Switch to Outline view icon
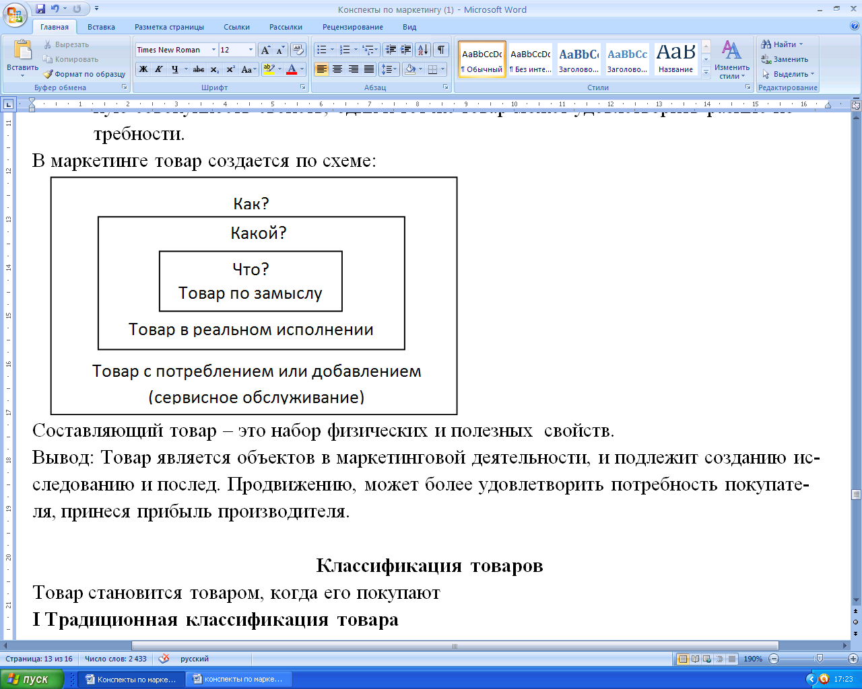The image size is (862, 689). pyautogui.click(x=720, y=659)
